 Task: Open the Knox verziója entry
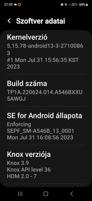point(46,165)
